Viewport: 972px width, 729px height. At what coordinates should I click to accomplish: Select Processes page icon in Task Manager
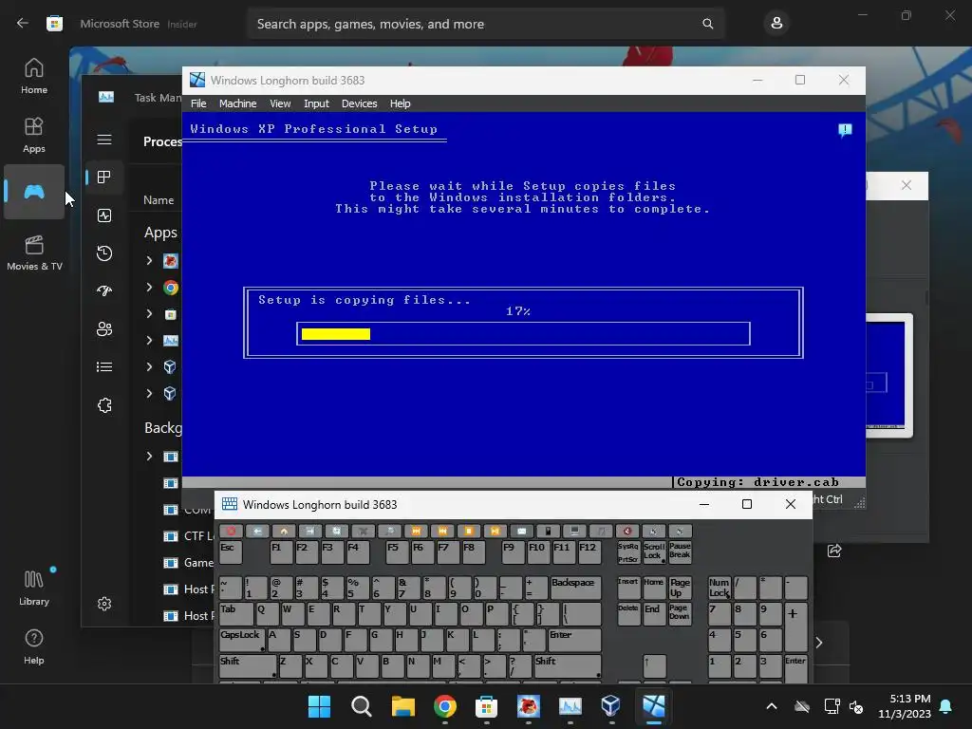click(104, 178)
